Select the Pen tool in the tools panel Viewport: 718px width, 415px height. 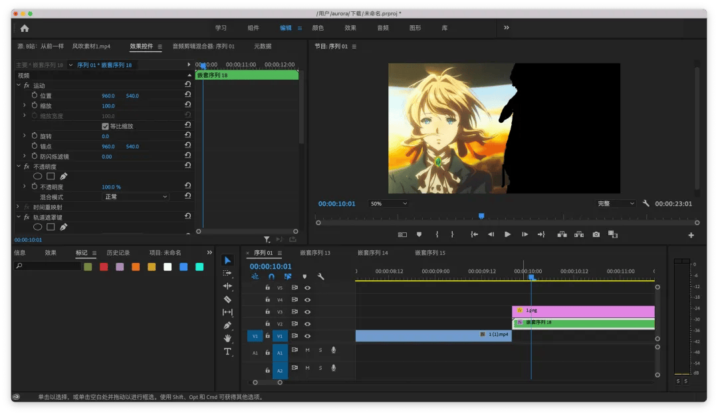[x=227, y=325]
